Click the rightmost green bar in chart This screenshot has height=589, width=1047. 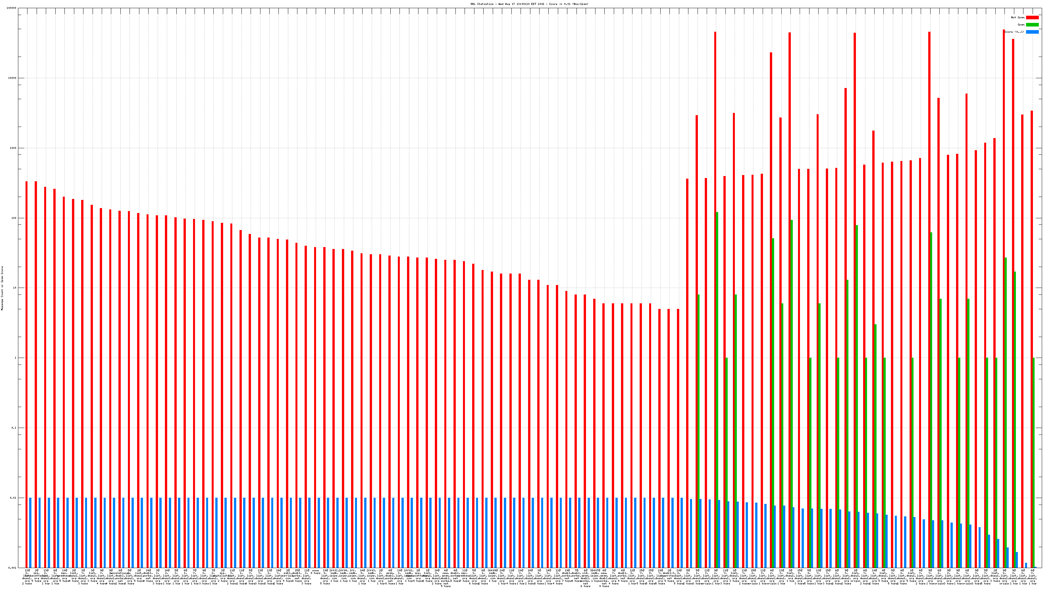(x=1034, y=463)
